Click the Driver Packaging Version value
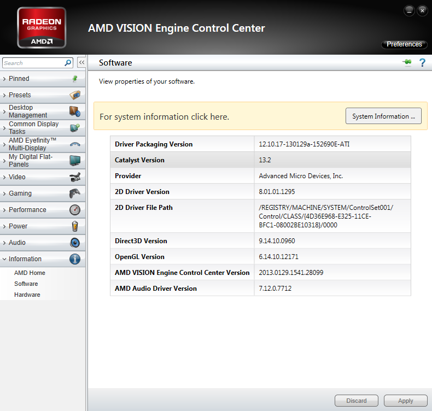Viewport: 432px width, 411px height. click(x=304, y=144)
